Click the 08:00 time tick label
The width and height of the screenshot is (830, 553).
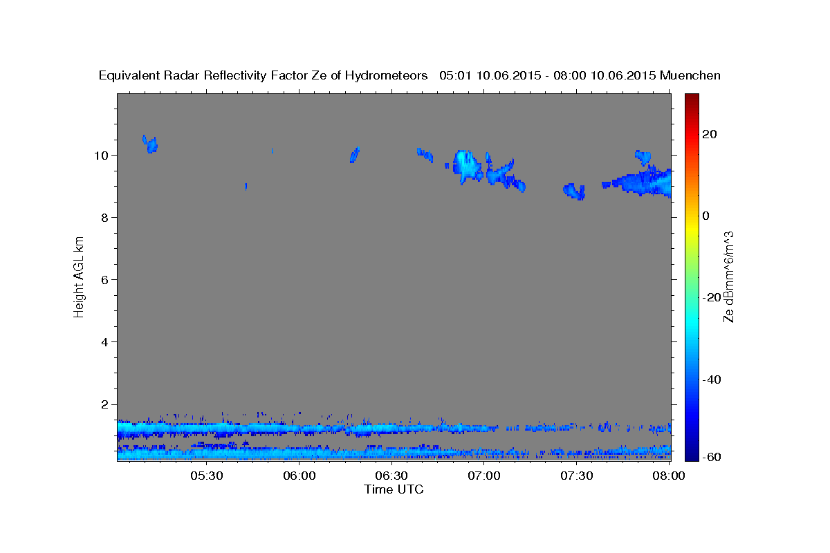tap(670, 476)
